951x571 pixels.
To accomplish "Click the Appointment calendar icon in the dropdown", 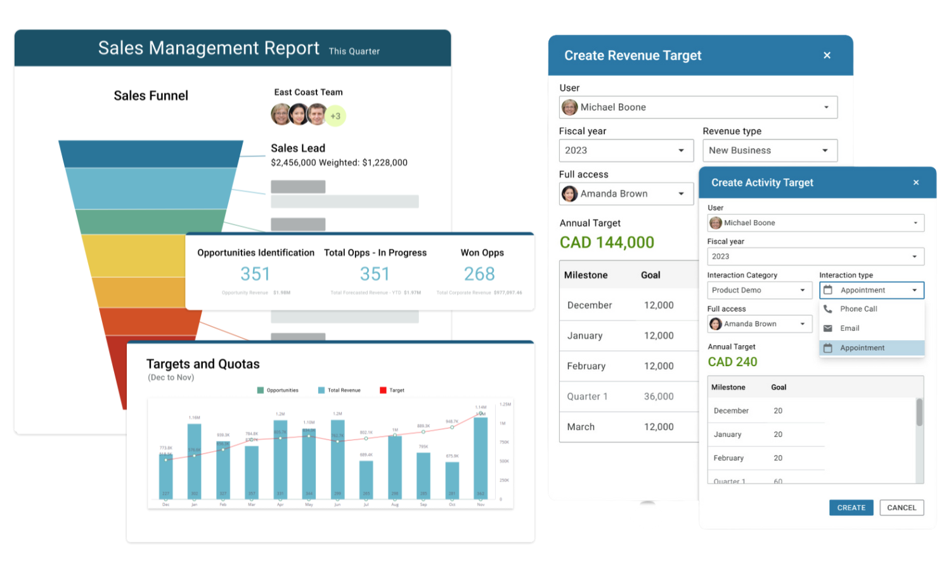I will click(829, 348).
